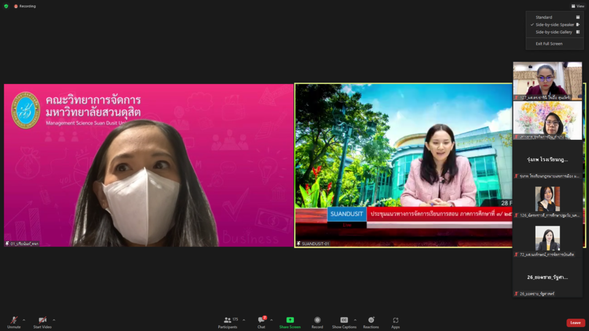Select participant 72 photo thumbnail
Image resolution: width=589 pixels, height=331 pixels.
[x=547, y=238]
